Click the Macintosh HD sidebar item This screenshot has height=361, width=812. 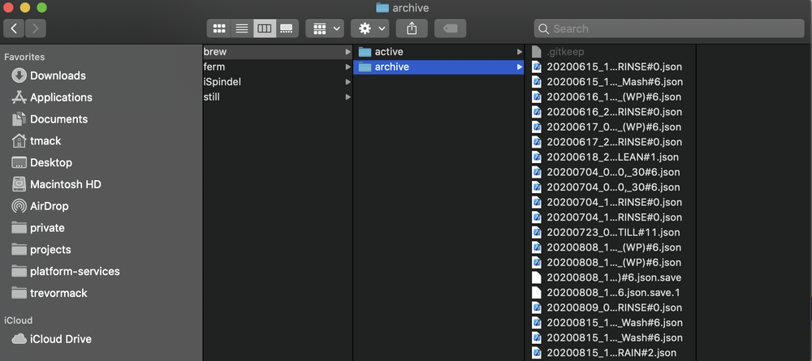point(65,184)
